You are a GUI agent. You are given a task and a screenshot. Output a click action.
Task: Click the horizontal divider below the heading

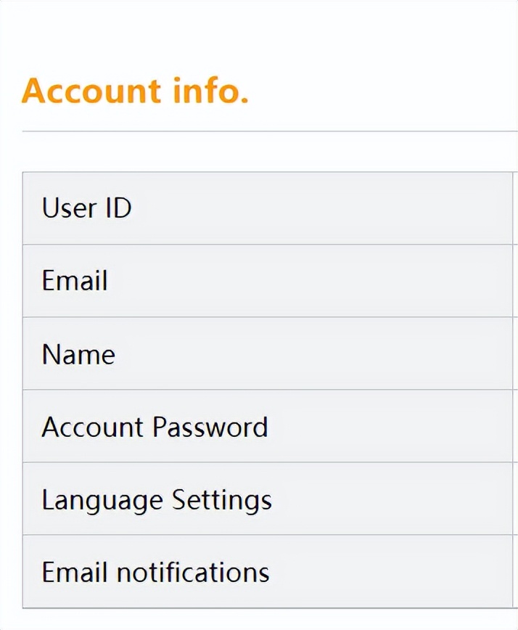pos(268,131)
